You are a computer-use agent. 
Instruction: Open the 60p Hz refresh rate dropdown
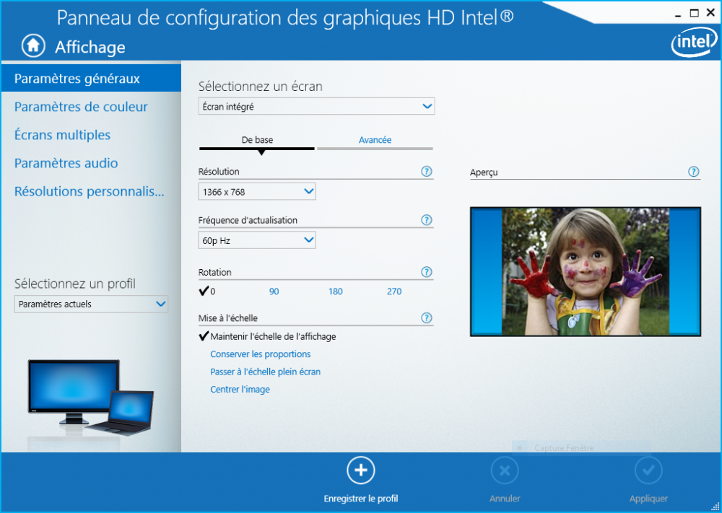256,240
